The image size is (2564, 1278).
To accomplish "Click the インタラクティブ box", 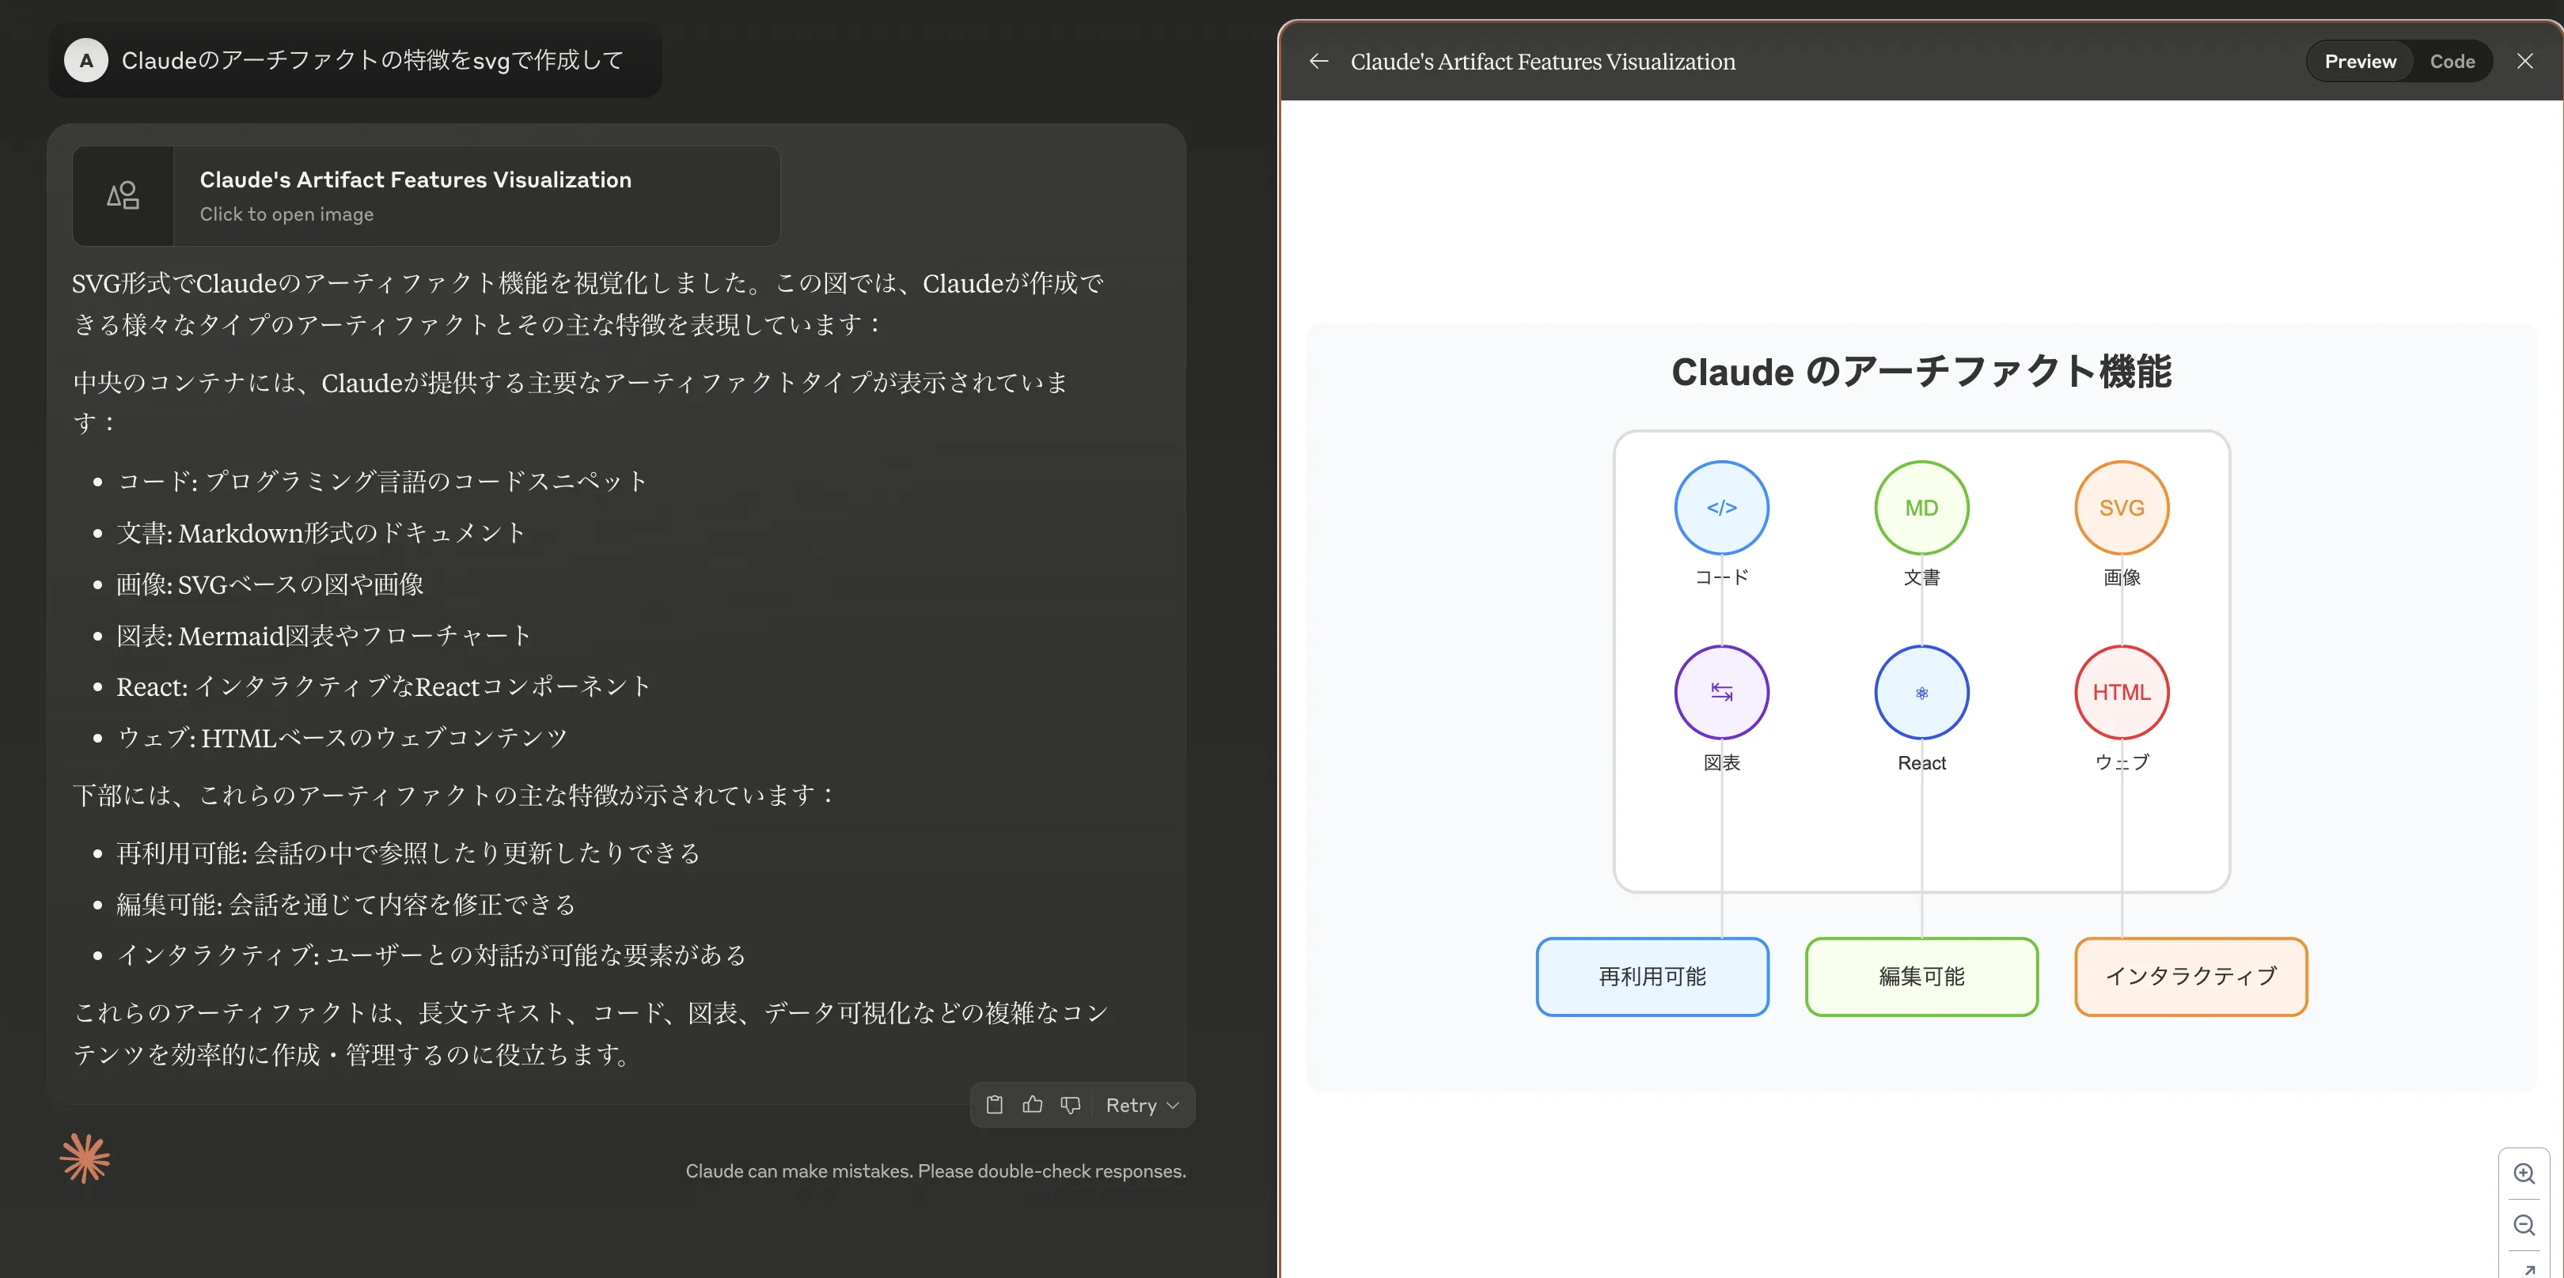I will coord(2190,977).
